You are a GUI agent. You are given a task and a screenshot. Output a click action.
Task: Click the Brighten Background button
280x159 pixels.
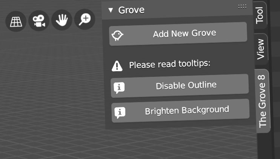pos(180,111)
